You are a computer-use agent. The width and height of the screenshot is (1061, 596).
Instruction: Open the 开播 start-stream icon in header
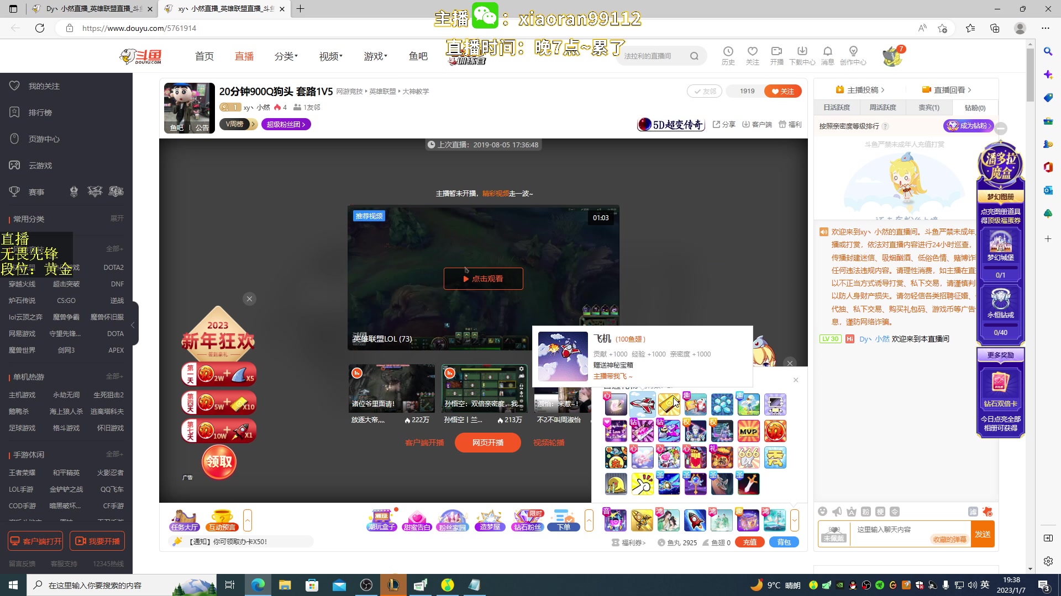pos(777,56)
